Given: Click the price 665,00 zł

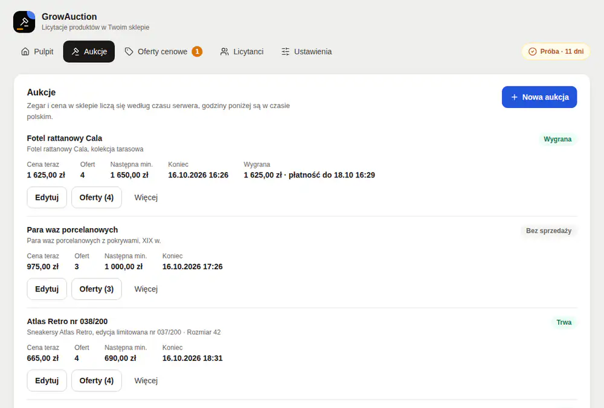Looking at the screenshot, I should [x=43, y=359].
